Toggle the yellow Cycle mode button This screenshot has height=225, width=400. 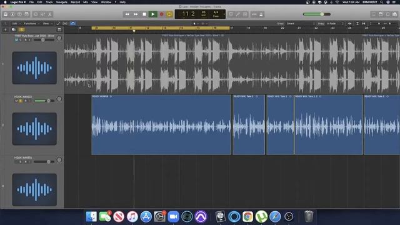point(169,14)
